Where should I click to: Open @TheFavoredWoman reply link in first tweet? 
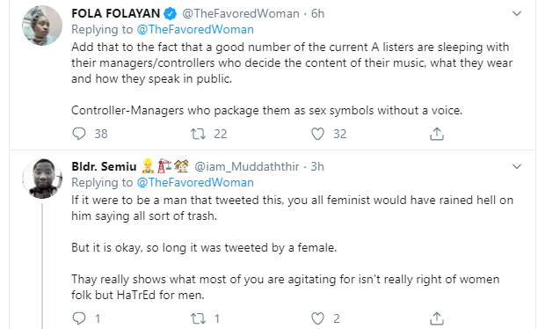[195, 30]
